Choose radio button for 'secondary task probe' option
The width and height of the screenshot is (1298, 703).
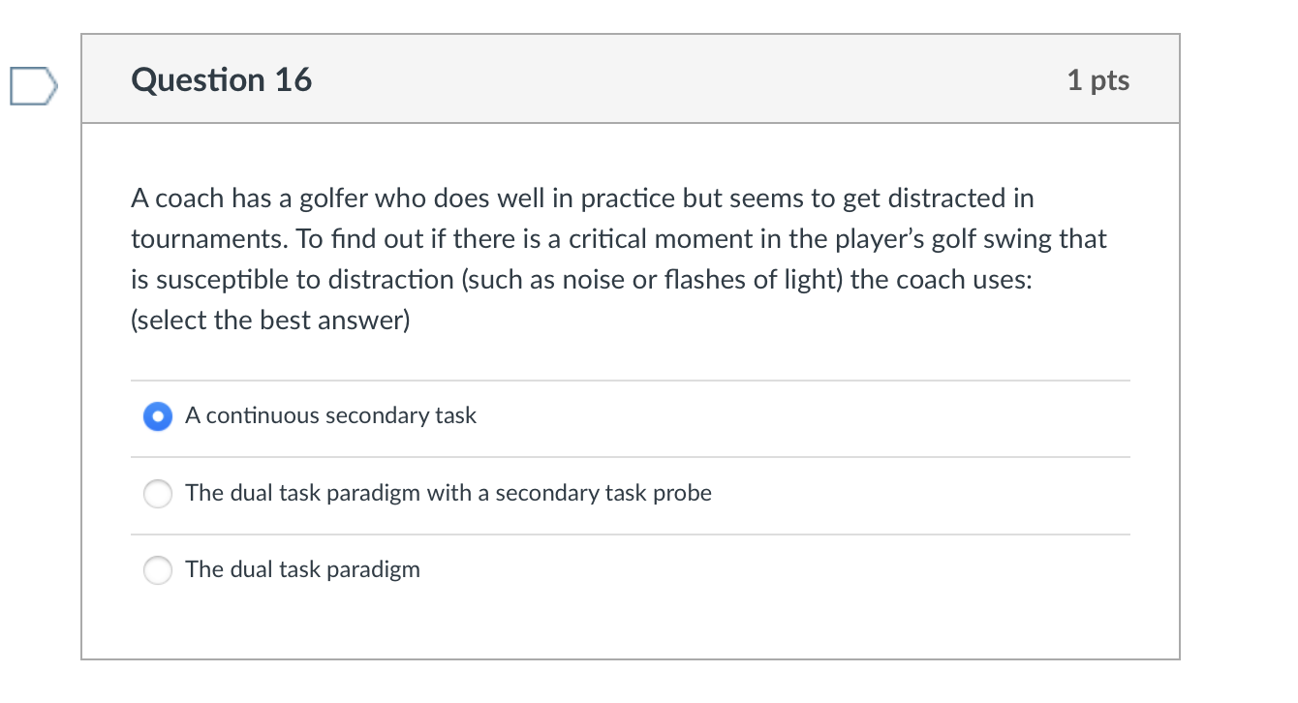(x=157, y=494)
